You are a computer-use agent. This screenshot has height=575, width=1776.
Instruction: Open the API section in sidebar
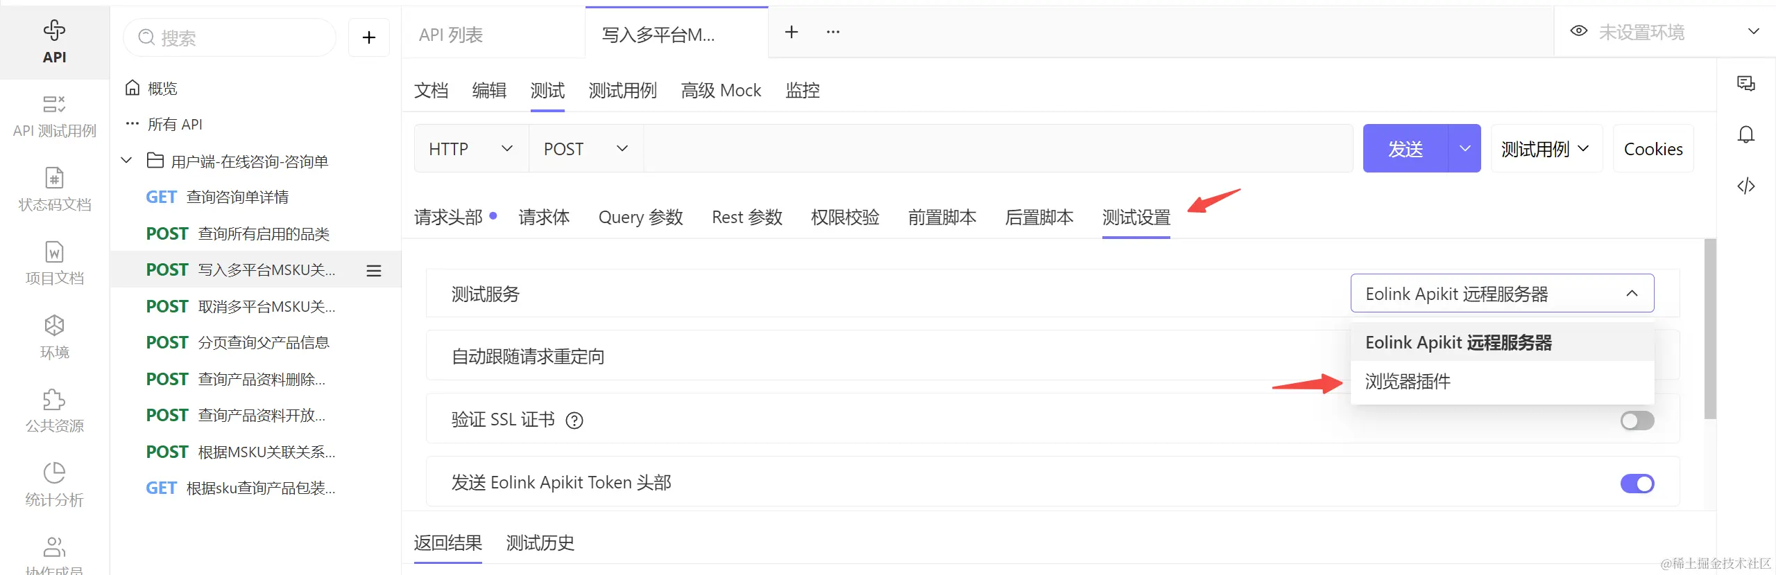(54, 42)
